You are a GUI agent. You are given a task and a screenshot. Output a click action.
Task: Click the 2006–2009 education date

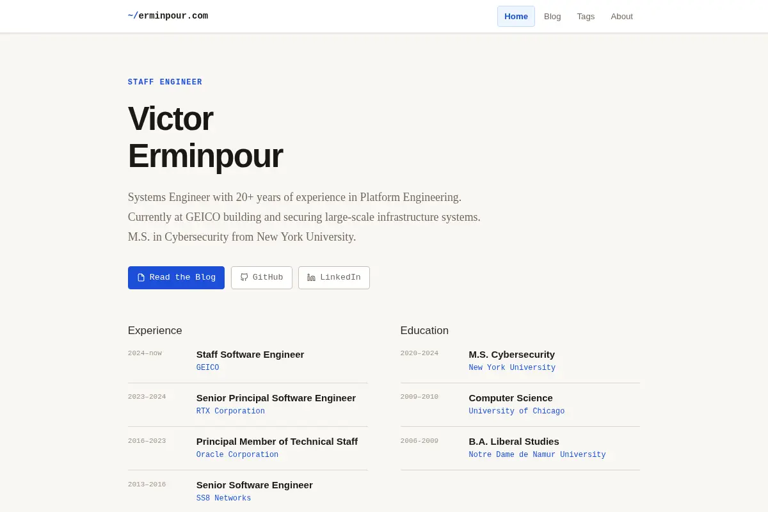pos(419,440)
